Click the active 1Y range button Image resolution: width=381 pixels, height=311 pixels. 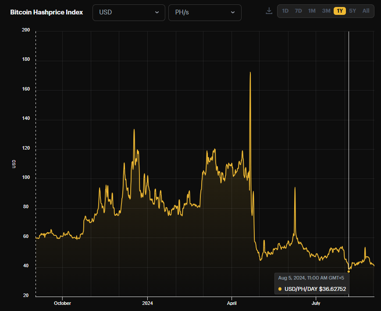[340, 11]
